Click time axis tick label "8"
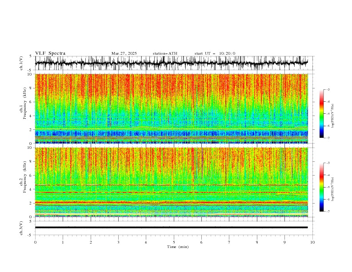The height and width of the screenshot is (272, 352). 257,242
